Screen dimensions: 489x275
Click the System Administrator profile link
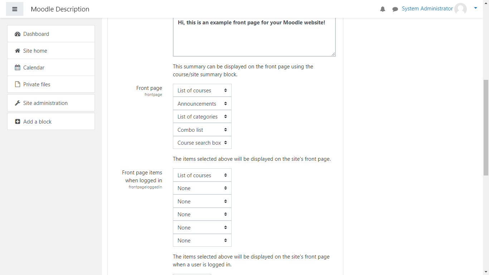(427, 9)
